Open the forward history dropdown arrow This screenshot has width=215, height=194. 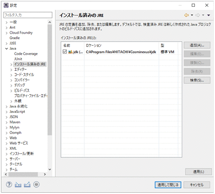pyautogui.click(x=203, y=15)
